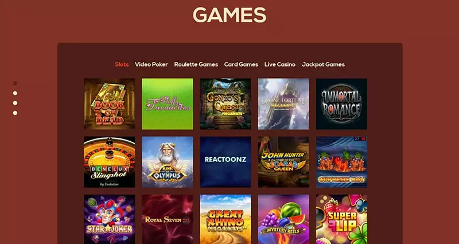Select the second page navigation dot
This screenshot has width=459, height=244.
pyautogui.click(x=15, y=93)
